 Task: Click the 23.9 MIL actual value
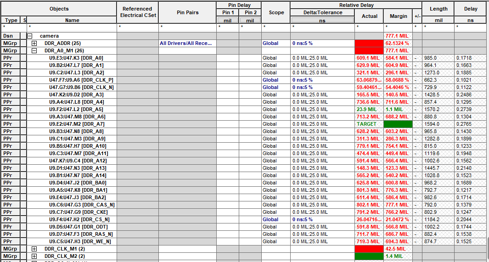coord(367,109)
